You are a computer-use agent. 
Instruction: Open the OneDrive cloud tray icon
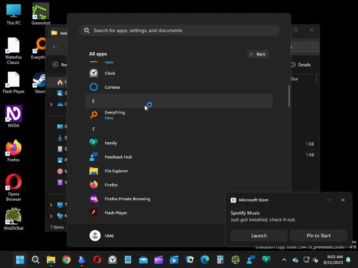pyautogui.click(x=295, y=260)
